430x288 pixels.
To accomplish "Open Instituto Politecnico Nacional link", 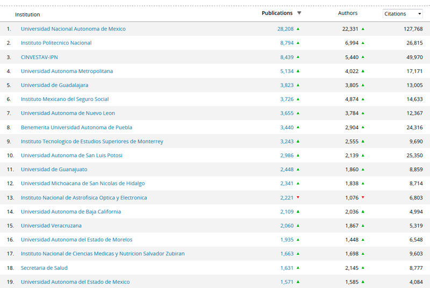I will 56,43.
